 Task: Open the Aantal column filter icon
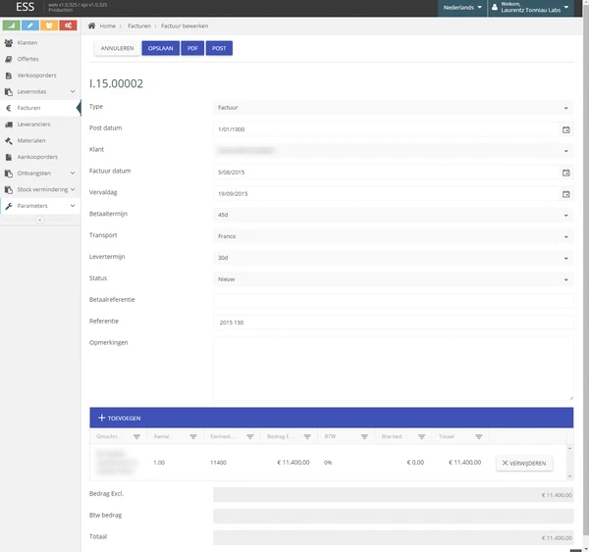[x=193, y=437]
